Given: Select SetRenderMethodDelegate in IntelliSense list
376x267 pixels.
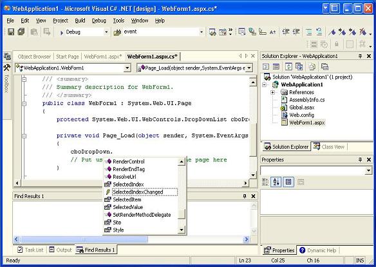Looking at the screenshot, I should tap(141, 215).
